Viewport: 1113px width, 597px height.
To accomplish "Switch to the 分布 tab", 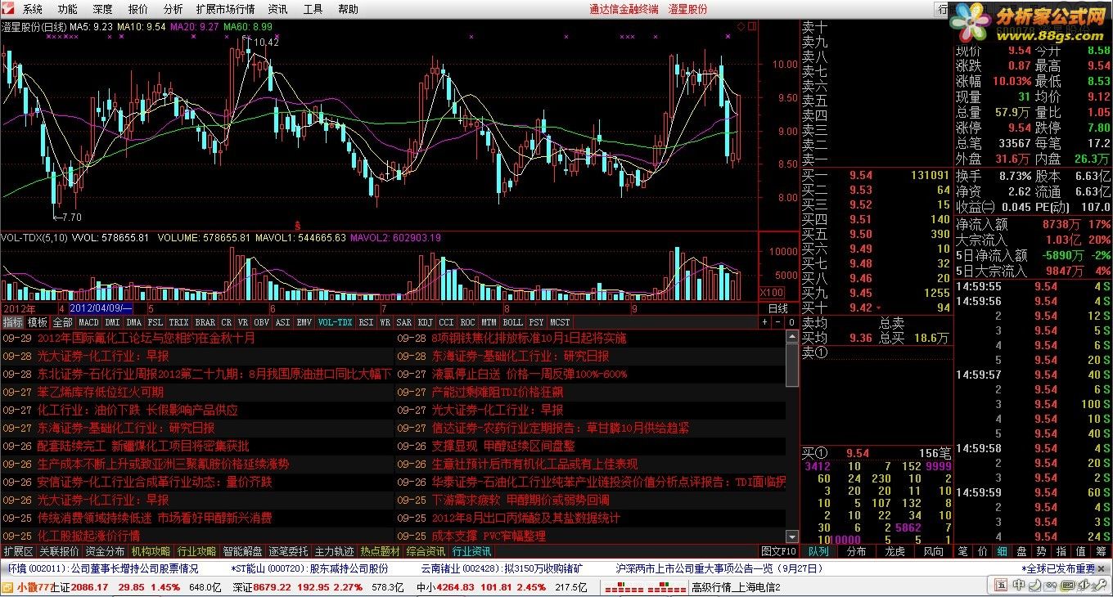I will click(x=857, y=551).
